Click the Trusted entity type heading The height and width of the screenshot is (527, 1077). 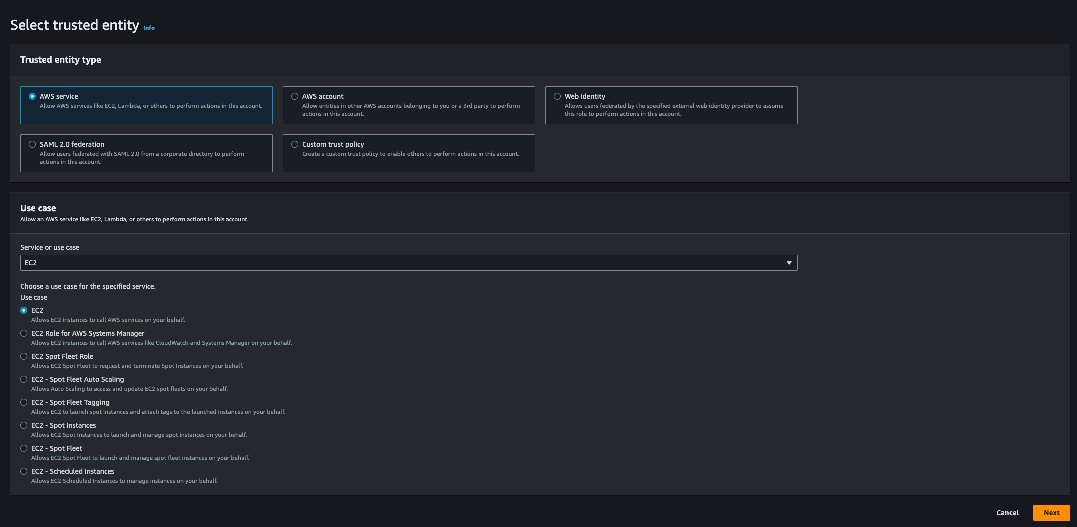[x=61, y=60]
